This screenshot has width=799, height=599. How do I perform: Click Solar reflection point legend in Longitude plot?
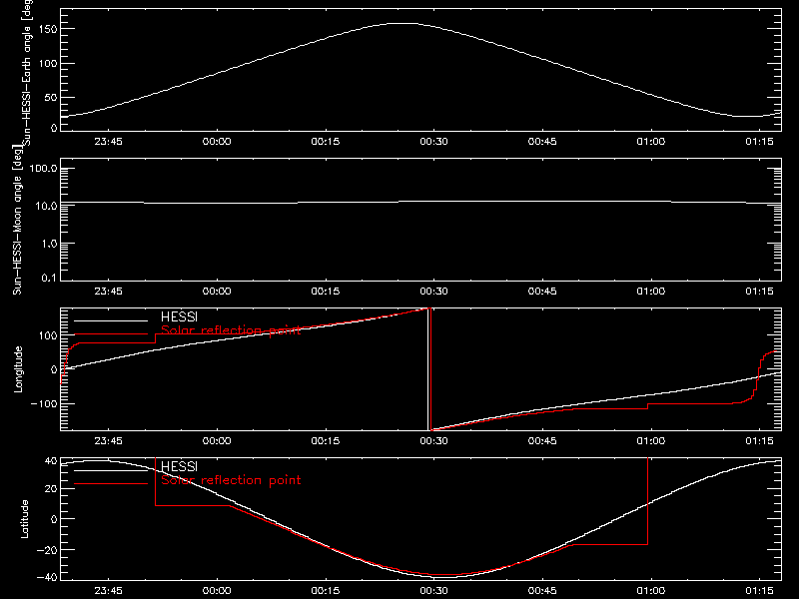[x=231, y=330]
